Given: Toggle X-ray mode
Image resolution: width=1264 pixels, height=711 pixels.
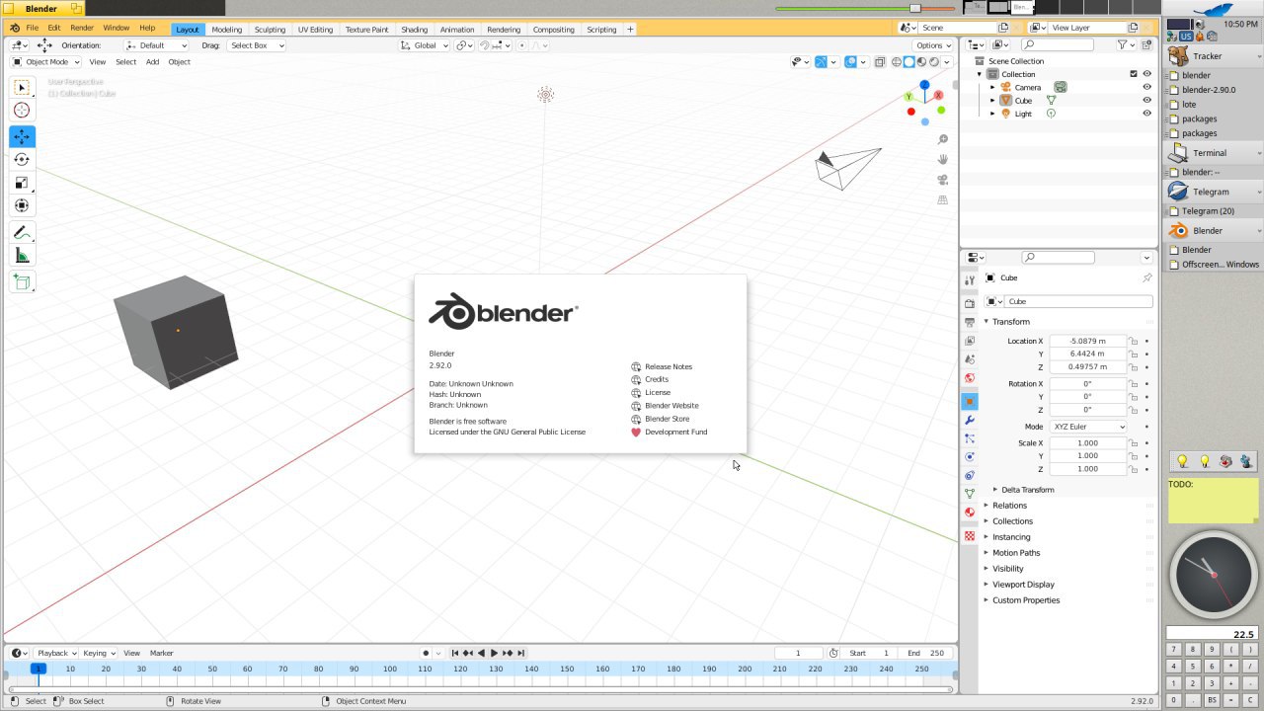Looking at the screenshot, I should (879, 62).
